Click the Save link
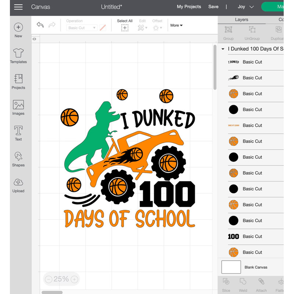Viewport: 294px width, 294px height. click(213, 7)
